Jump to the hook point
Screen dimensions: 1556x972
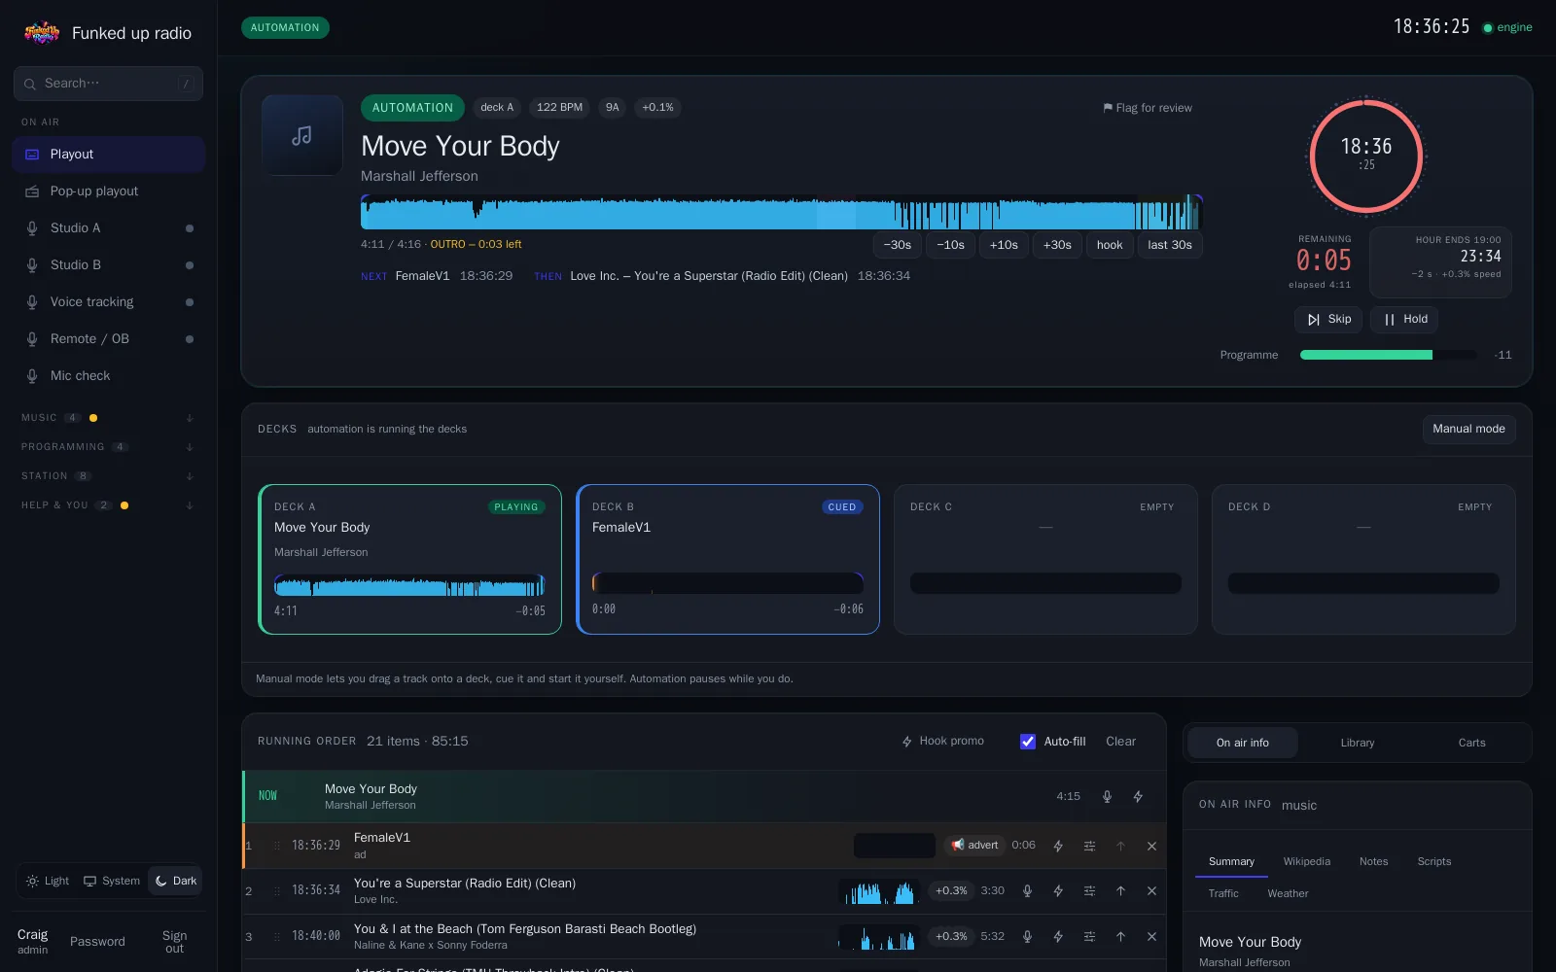point(1110,245)
